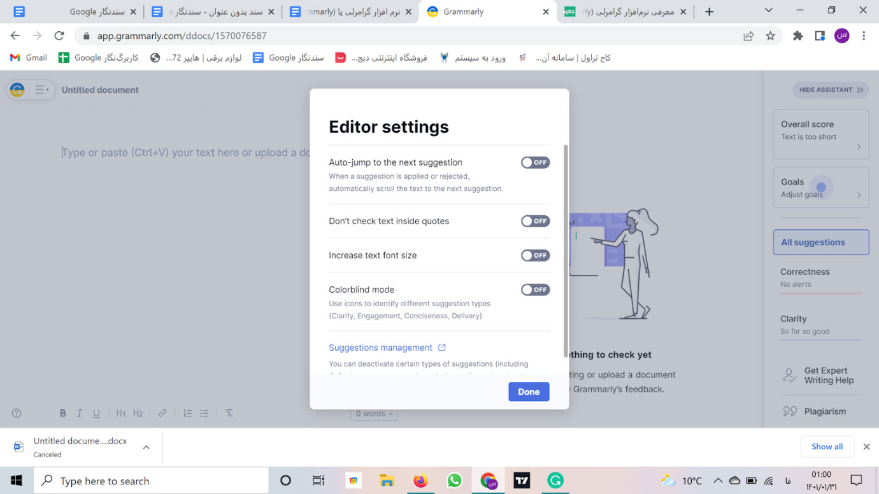Click the help question mark icon
Viewport: 879px width, 494px height.
pyautogui.click(x=17, y=413)
